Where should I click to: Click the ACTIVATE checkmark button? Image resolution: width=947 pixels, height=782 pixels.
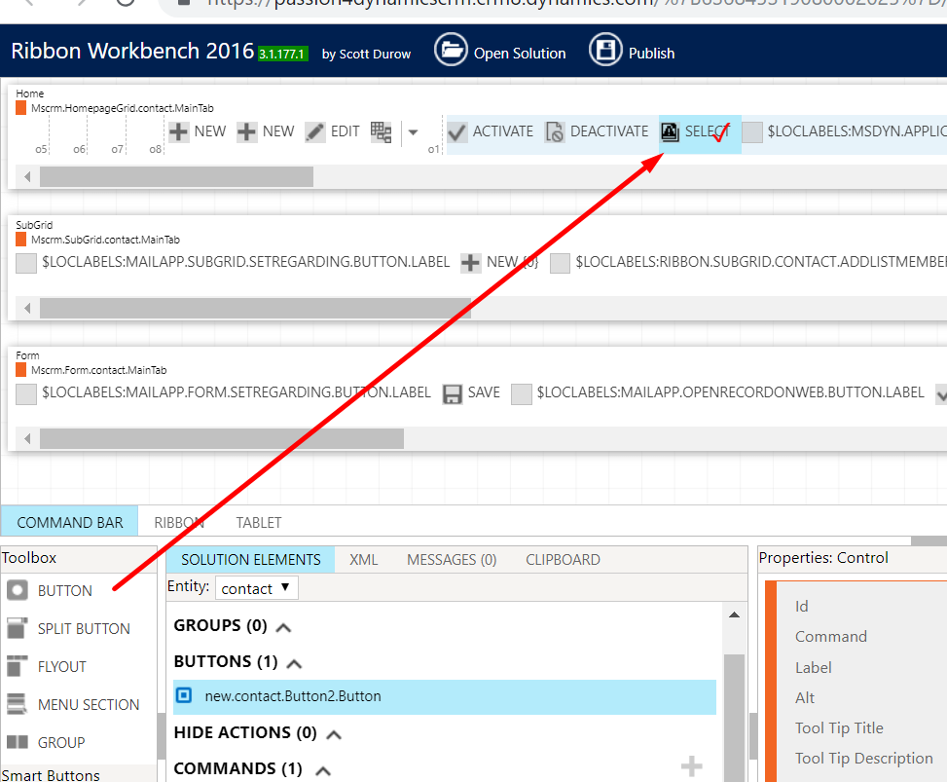coord(456,131)
